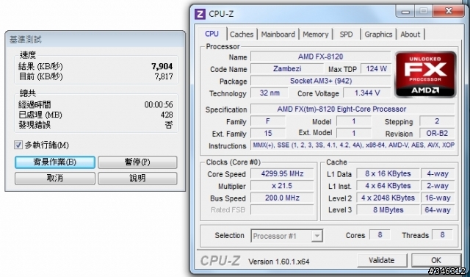Image resolution: width=470 pixels, height=277 pixels.
Task: Confirm with the OK button in CPU-Z
Action: tap(435, 260)
